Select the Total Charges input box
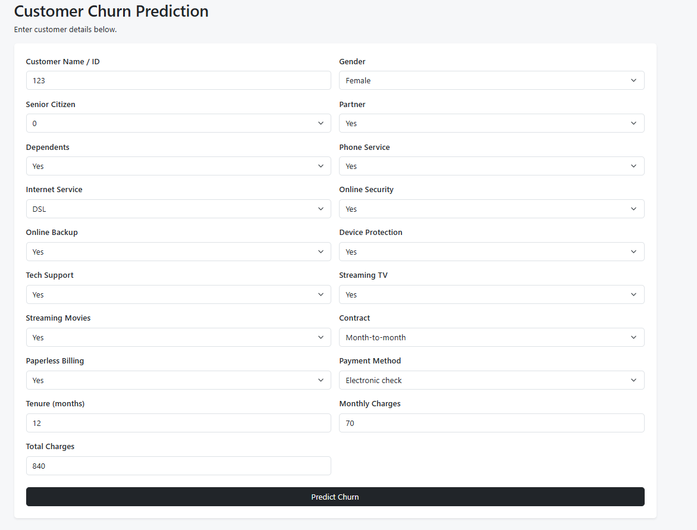Viewport: 697px width, 530px height. pos(178,466)
